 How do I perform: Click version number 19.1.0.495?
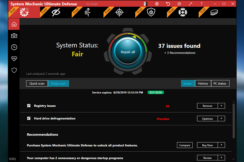[x=92, y=4]
